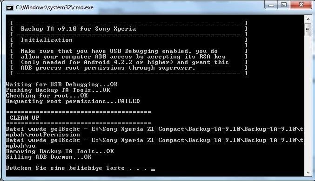Click '(only needed for Android 4.2.2 or higher)' line

(x=125, y=62)
